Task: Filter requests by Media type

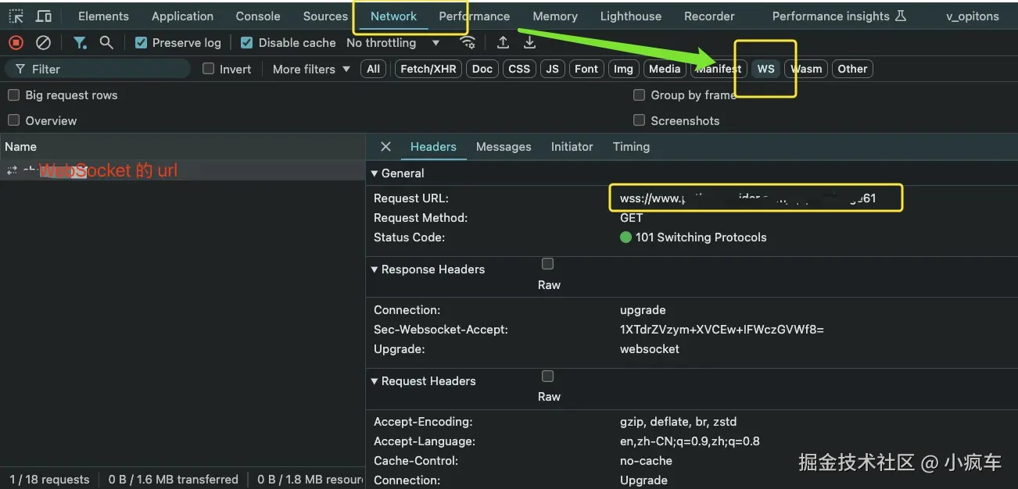Action: point(665,69)
